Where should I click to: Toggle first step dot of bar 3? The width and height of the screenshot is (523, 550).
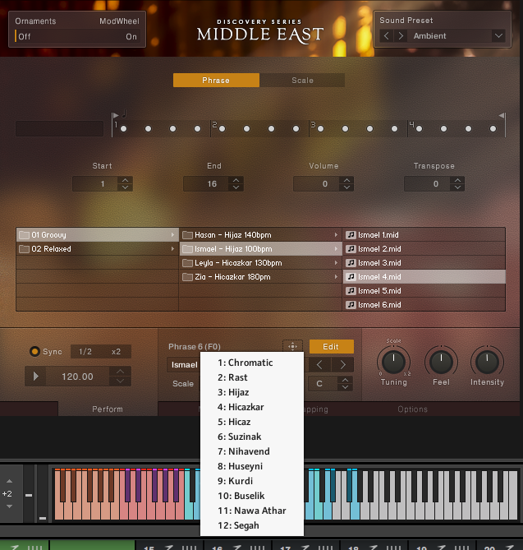[320, 129]
